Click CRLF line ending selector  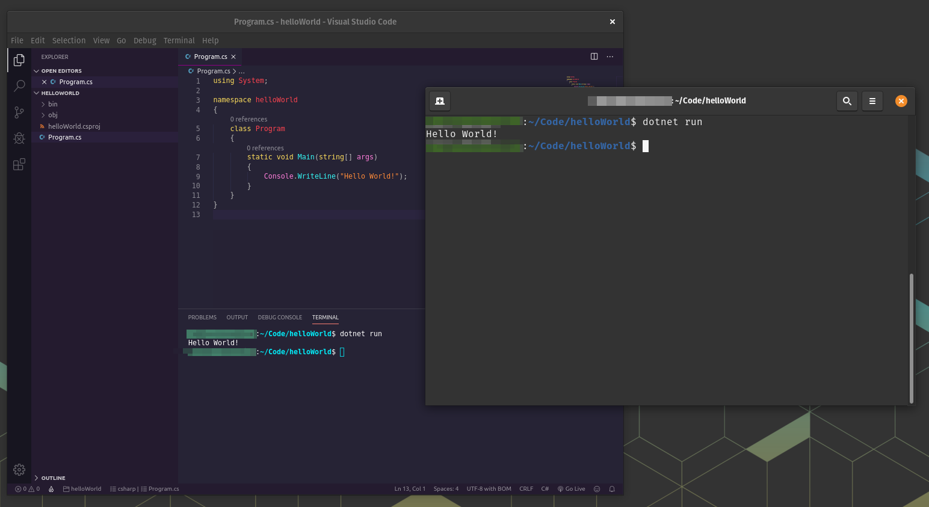526,489
